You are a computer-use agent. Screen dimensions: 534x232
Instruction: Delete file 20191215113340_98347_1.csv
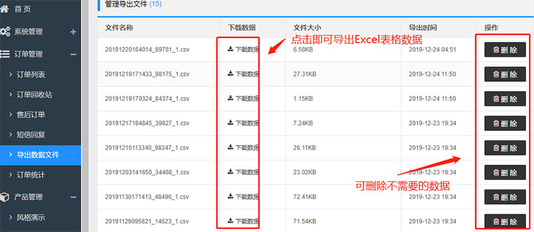point(505,148)
